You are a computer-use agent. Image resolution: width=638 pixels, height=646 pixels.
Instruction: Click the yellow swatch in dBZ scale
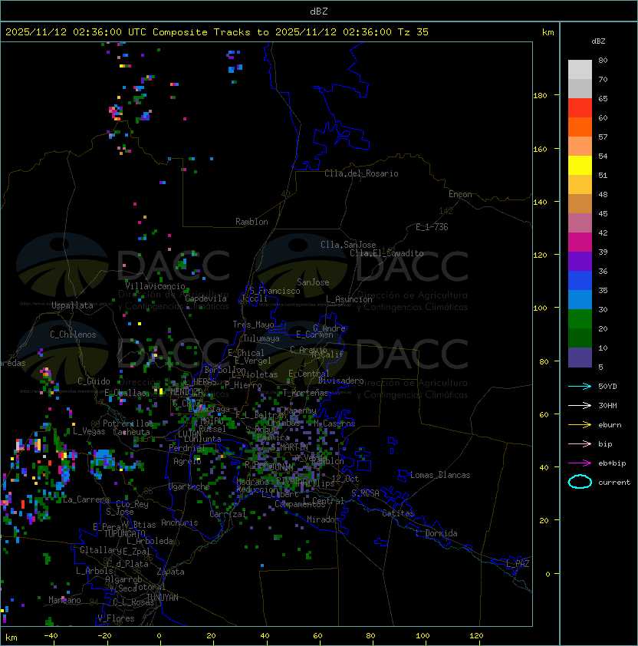(580, 165)
